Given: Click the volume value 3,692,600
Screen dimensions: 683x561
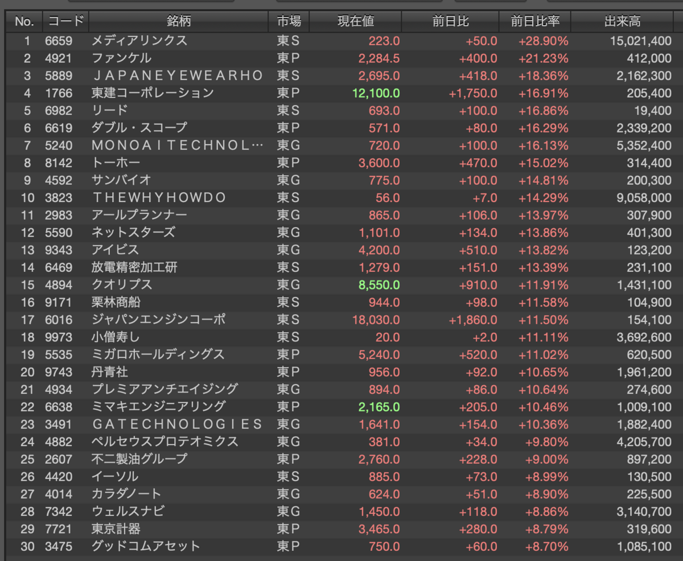Looking at the screenshot, I should (643, 337).
